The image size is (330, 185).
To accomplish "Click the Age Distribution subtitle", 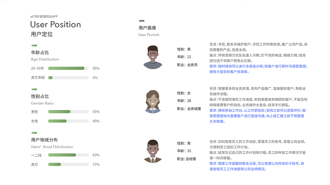I will (x=45, y=59).
